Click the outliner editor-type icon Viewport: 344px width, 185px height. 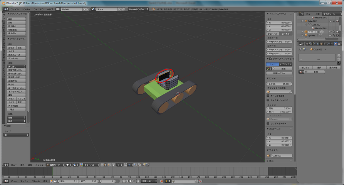(301, 13)
